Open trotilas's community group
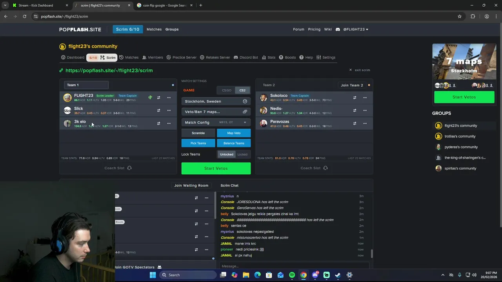 (460, 136)
